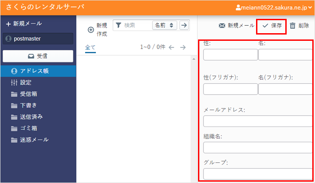315x183 pixels.
Task: Open 設定 settings in sidebar
Action: (x=25, y=83)
